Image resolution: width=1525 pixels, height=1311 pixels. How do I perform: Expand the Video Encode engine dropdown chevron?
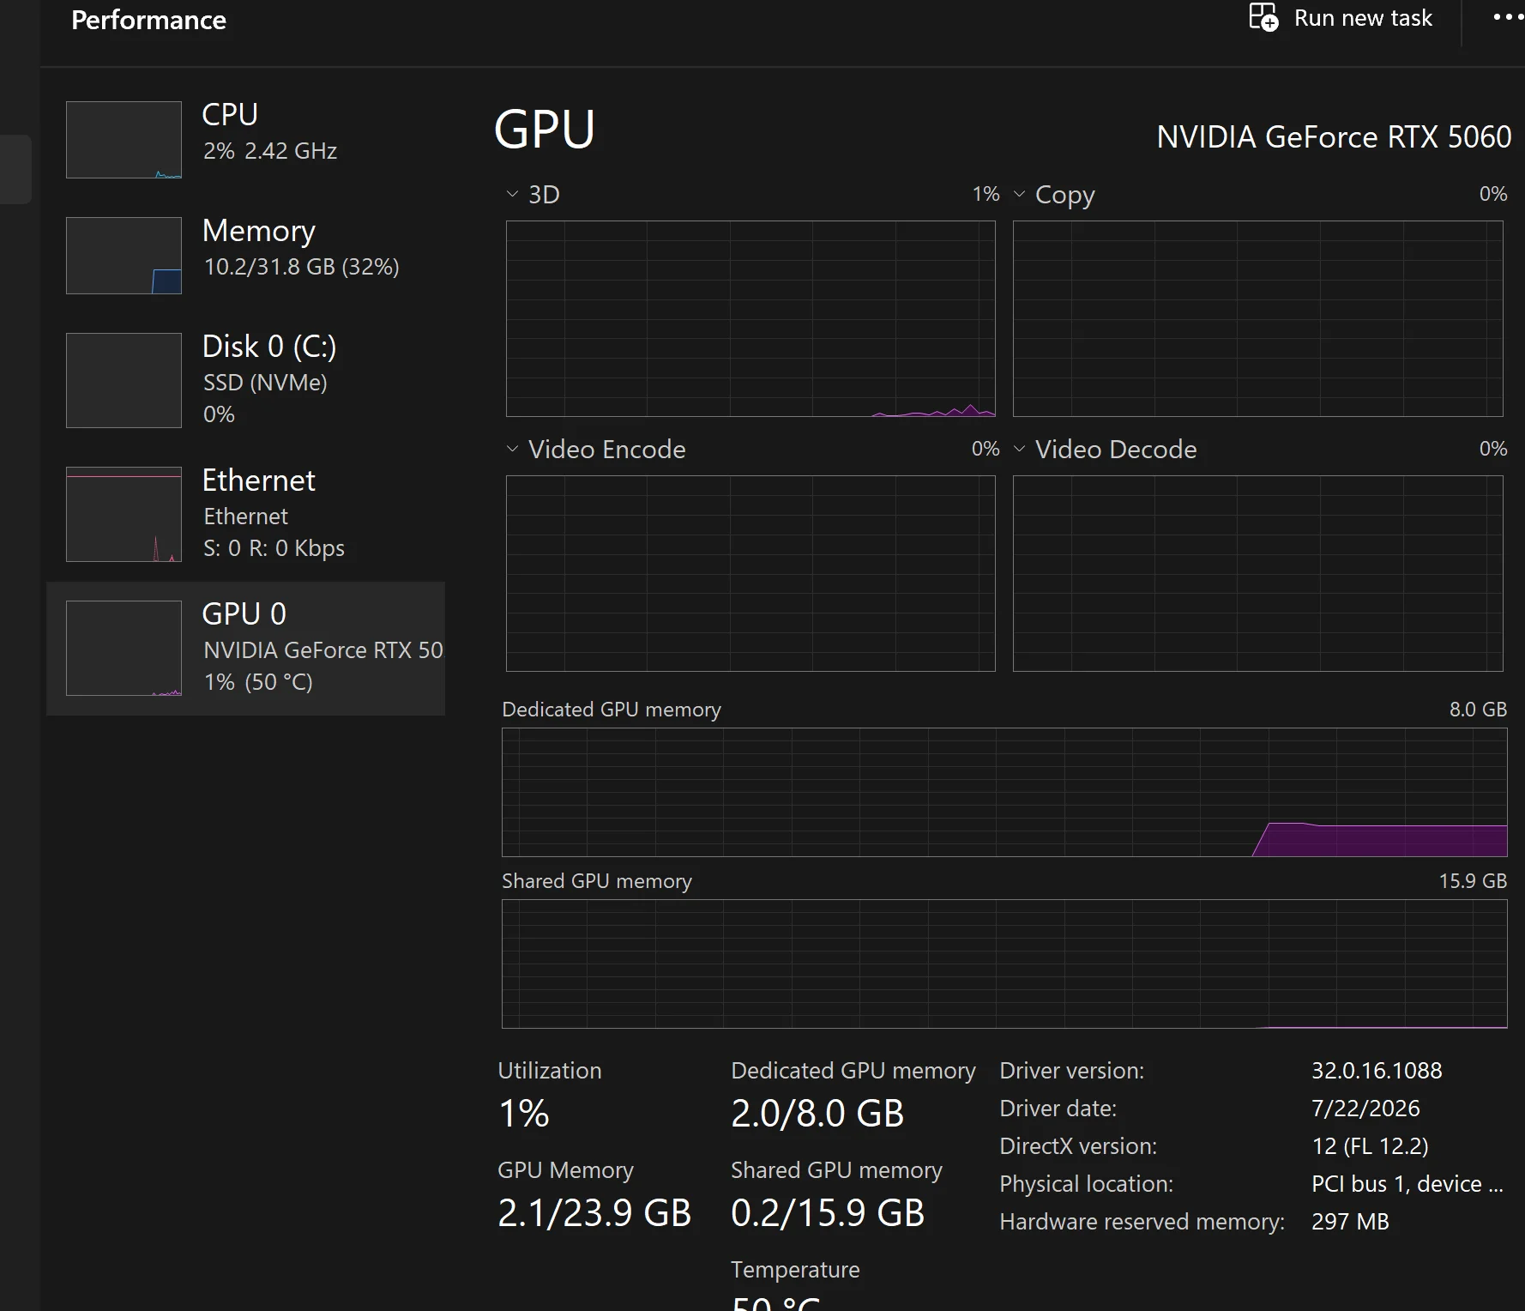tap(512, 449)
